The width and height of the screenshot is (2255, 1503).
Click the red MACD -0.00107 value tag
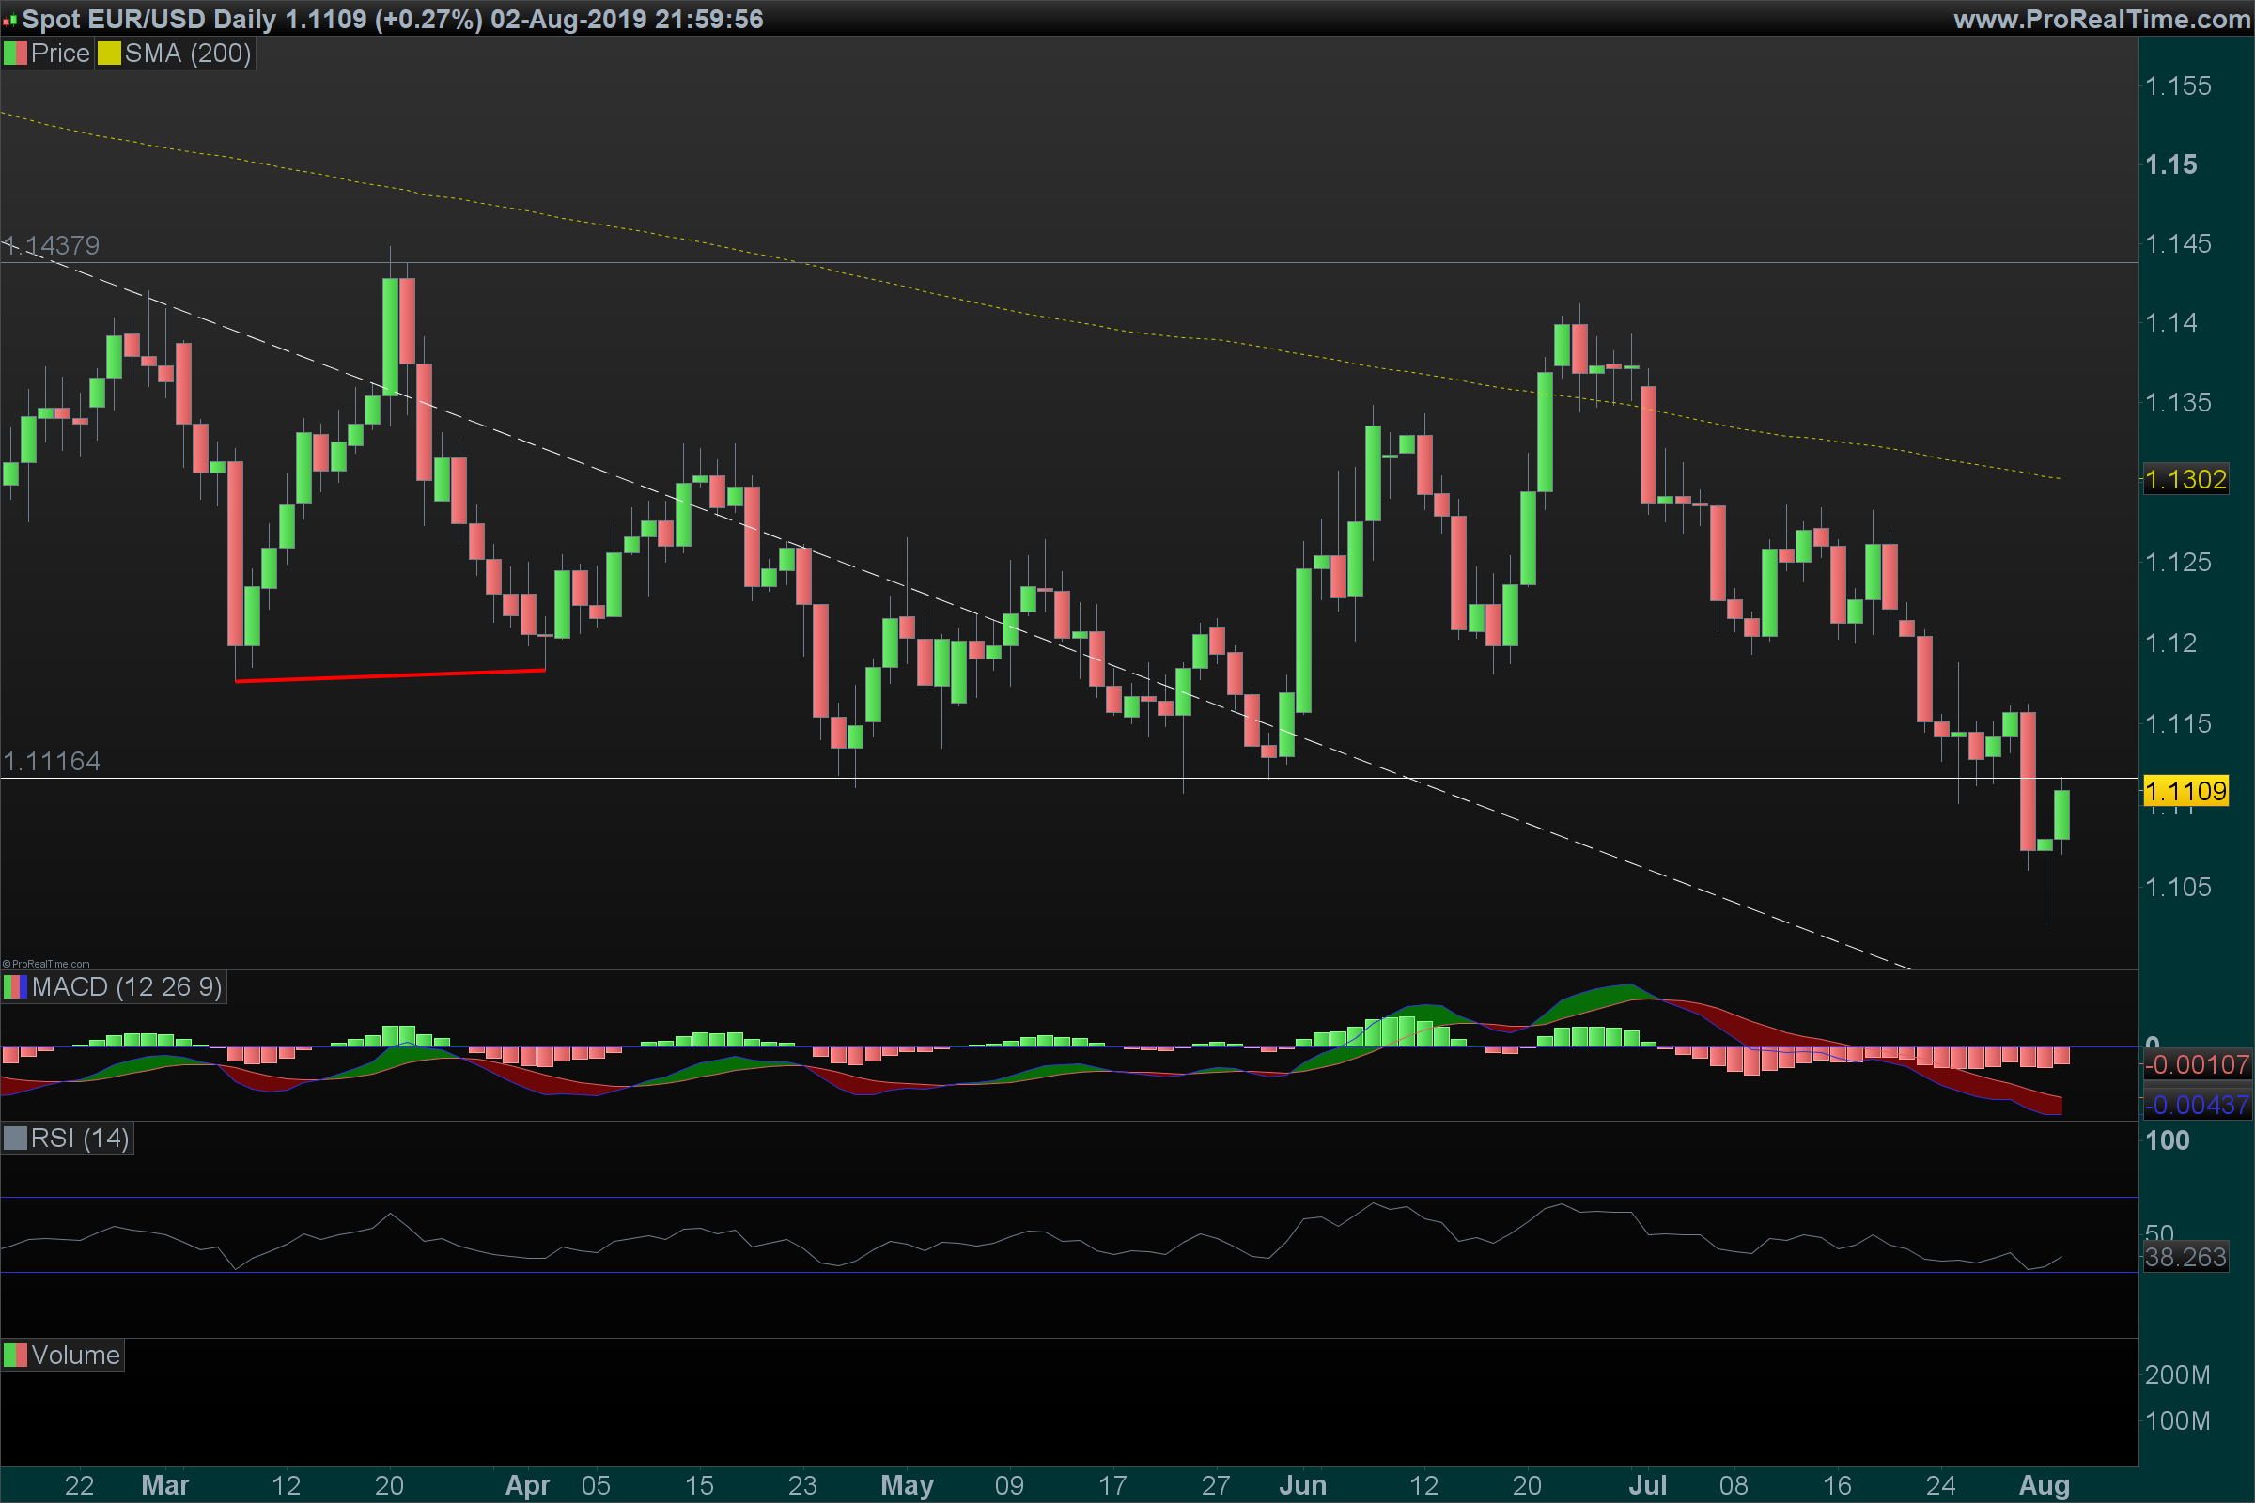(x=2197, y=1064)
